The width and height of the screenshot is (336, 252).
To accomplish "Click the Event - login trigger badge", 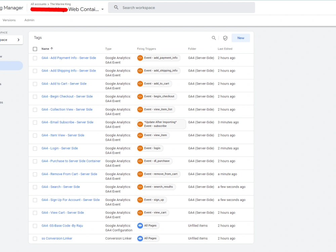I will click(150, 148).
